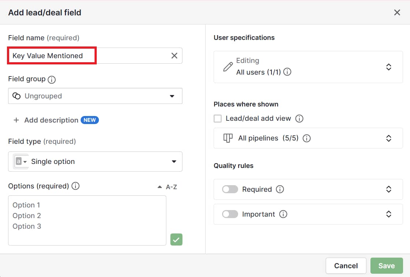410x277 pixels.
Task: Click the info icon next to Important
Action: click(283, 214)
